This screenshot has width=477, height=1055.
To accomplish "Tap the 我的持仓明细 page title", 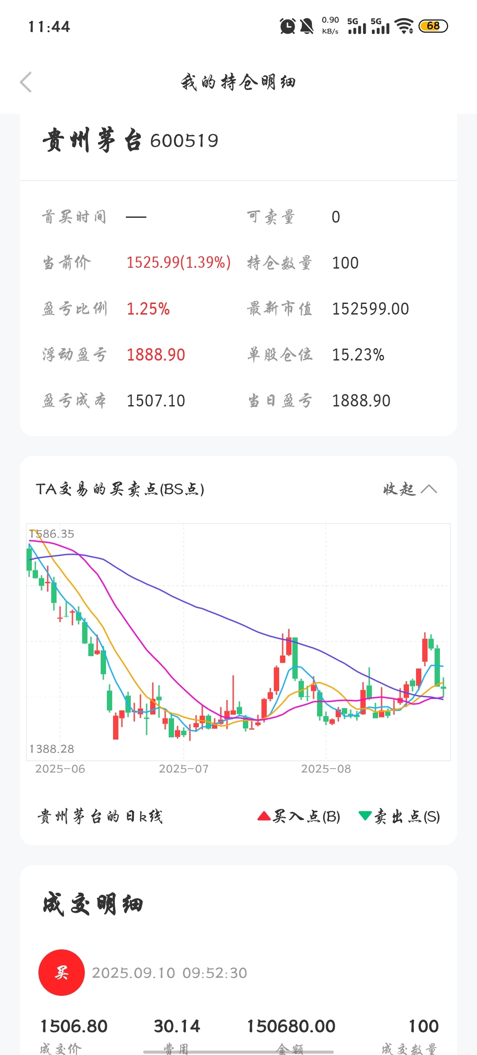I will [x=238, y=82].
